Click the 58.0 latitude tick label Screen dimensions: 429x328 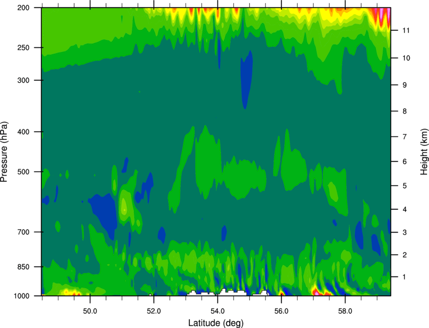[x=345, y=311]
